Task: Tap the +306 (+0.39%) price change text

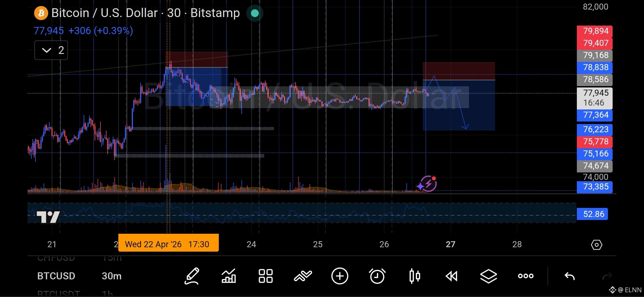Action: [101, 31]
